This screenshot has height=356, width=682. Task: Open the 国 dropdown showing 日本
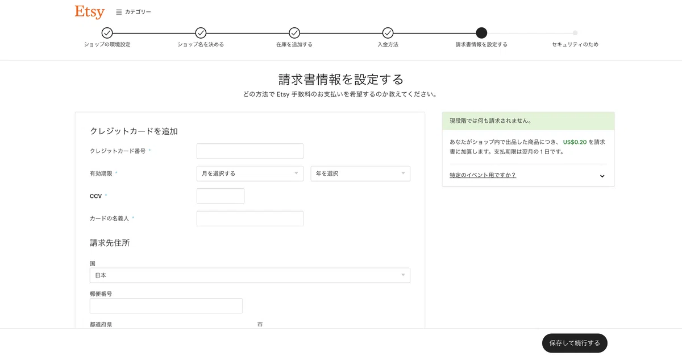(250, 275)
